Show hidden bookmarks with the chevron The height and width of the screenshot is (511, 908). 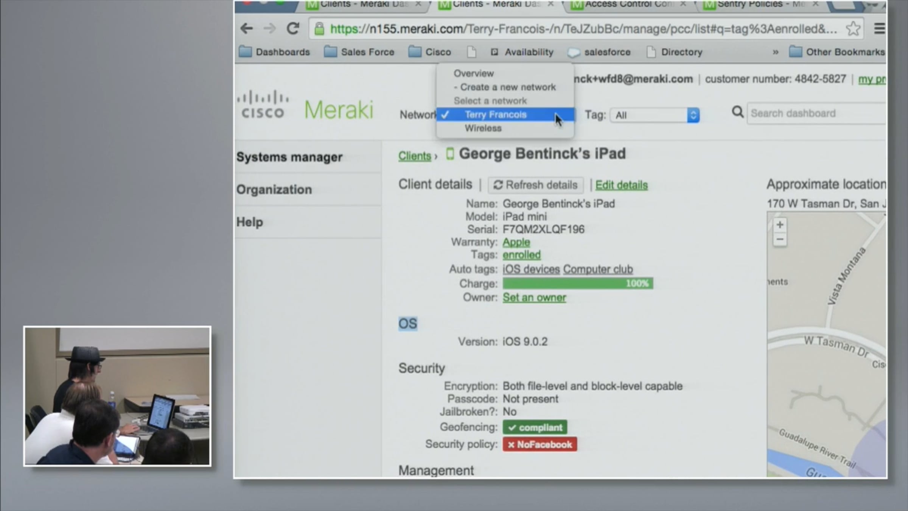tap(775, 52)
